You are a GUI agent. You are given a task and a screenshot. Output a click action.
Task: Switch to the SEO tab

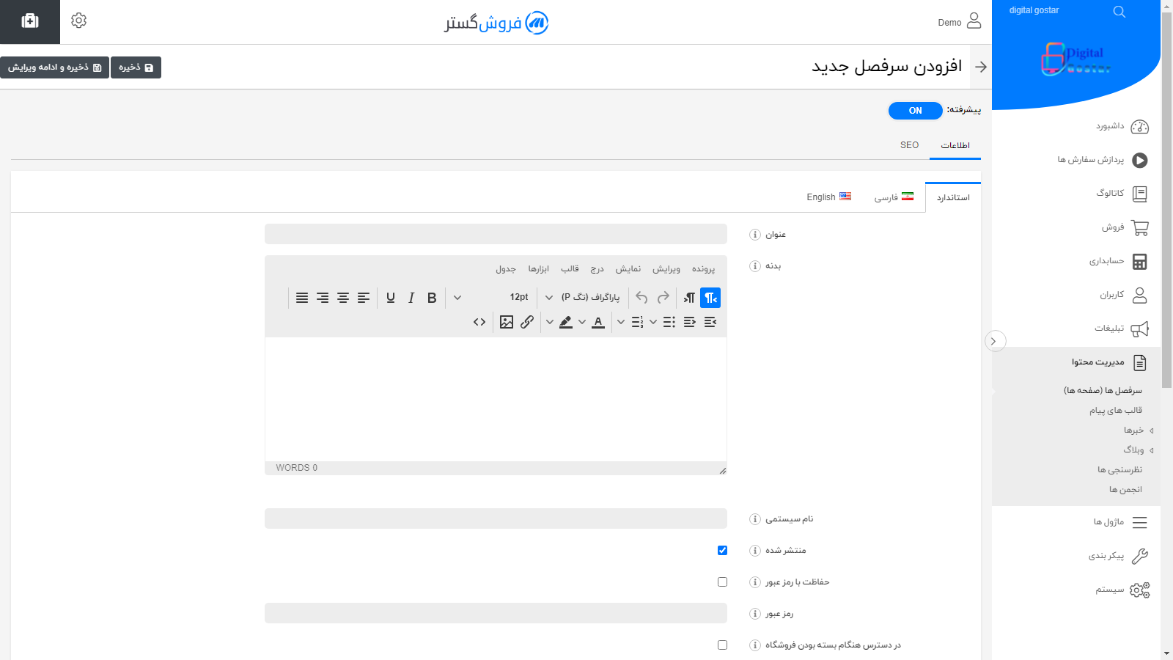coord(908,144)
